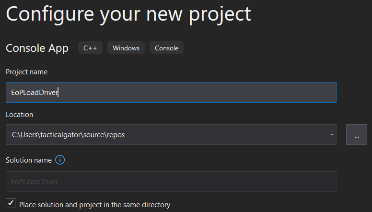The height and width of the screenshot is (212, 372).
Task: Select the C++ language tag
Action: pos(90,47)
